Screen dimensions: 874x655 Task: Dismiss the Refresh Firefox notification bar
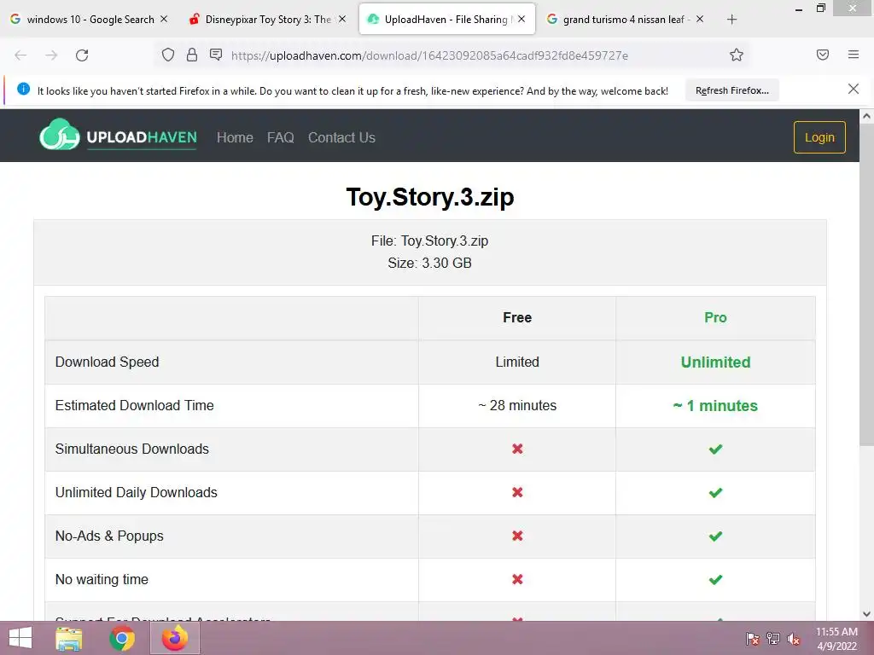(854, 89)
